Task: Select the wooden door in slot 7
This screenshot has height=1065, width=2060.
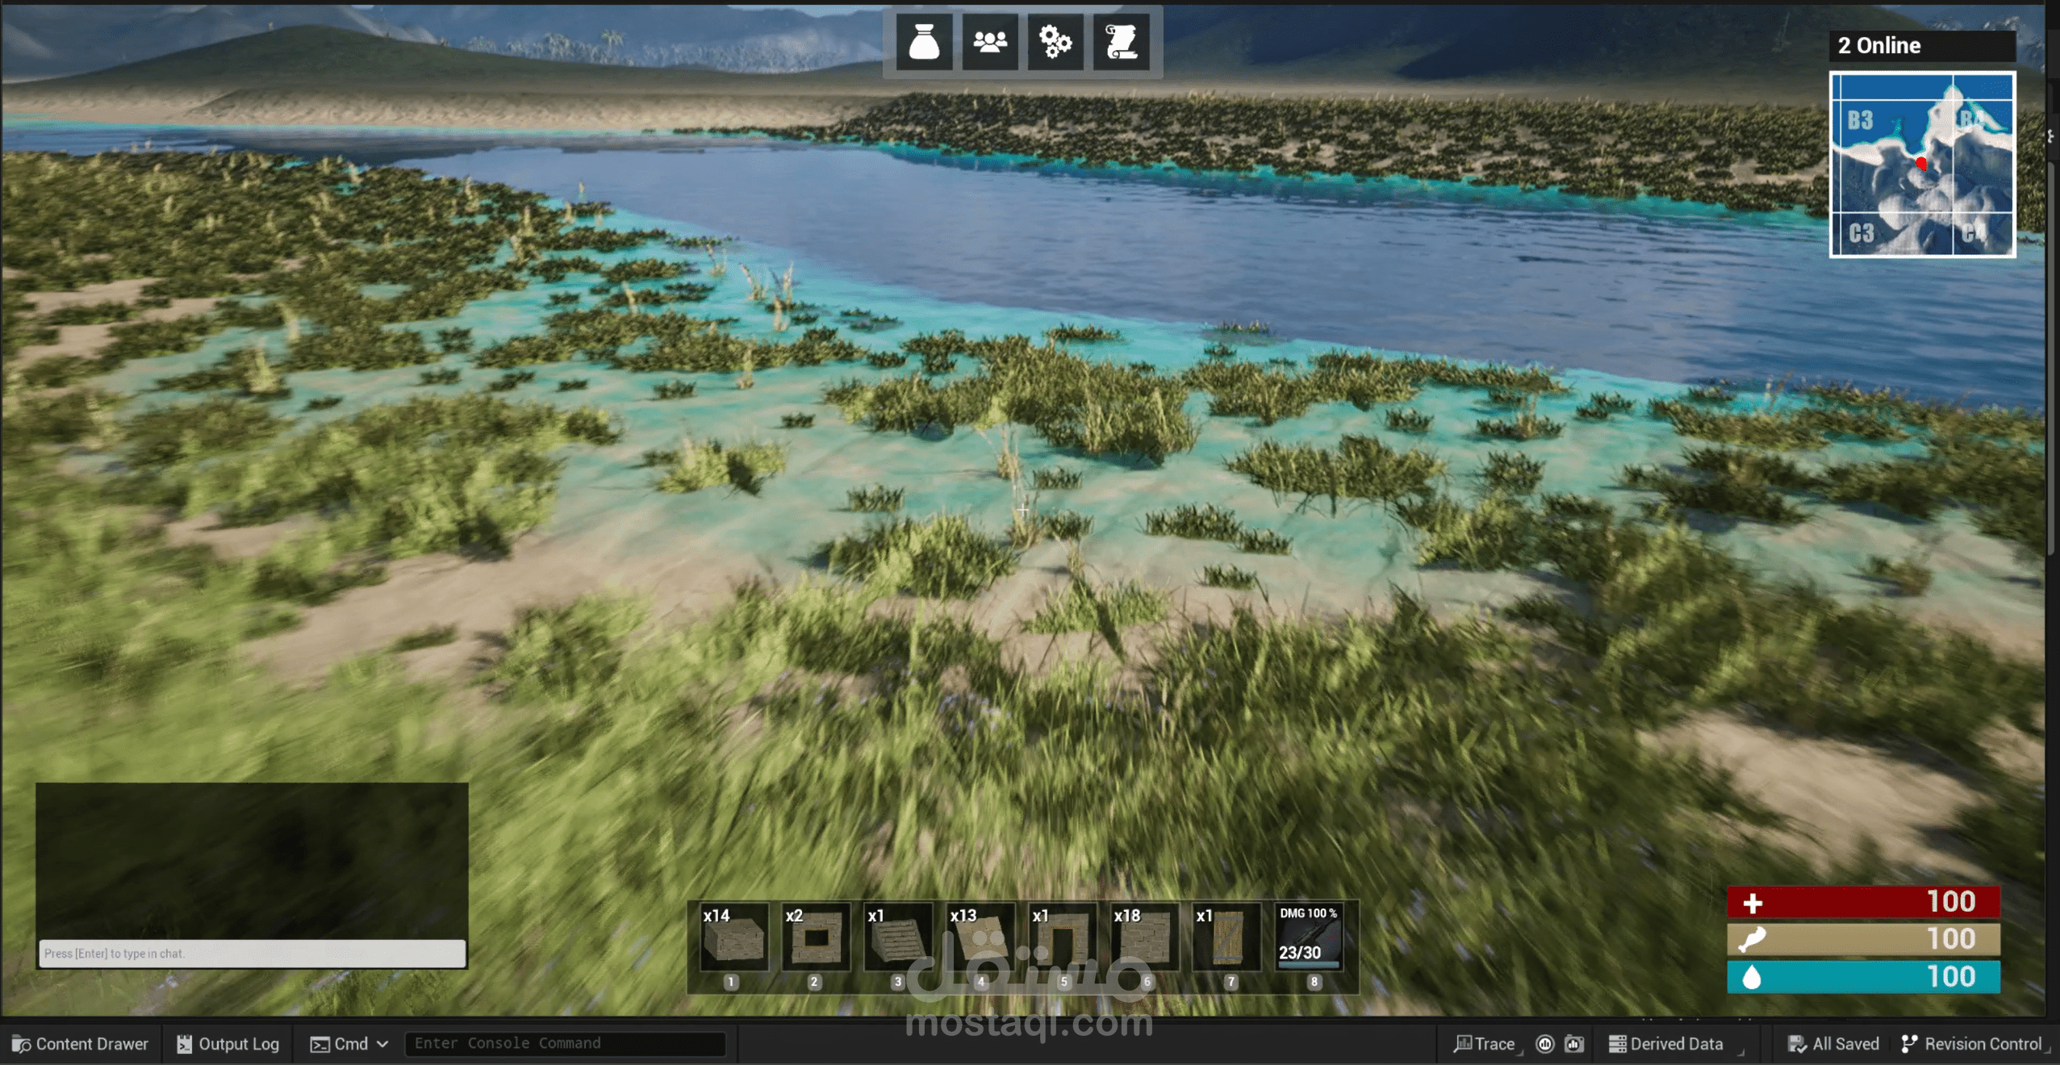Action: tap(1227, 938)
